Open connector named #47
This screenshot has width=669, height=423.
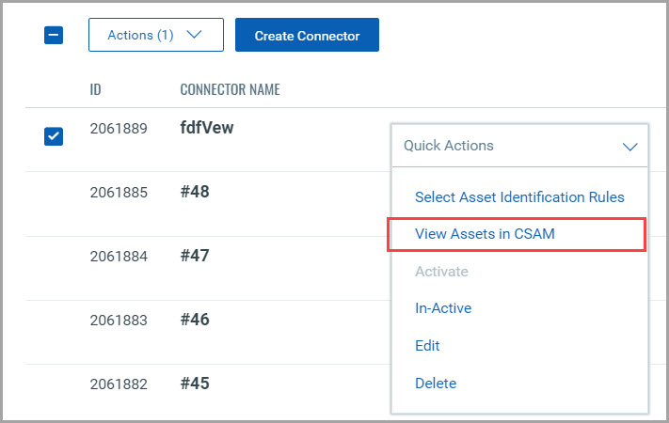tap(195, 256)
